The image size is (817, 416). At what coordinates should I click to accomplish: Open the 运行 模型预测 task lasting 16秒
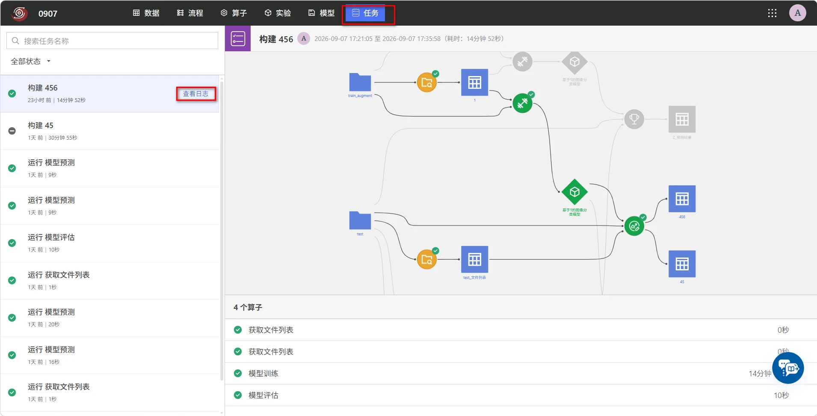pyautogui.click(x=110, y=355)
